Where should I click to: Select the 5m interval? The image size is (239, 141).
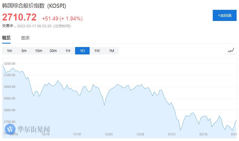24,51
